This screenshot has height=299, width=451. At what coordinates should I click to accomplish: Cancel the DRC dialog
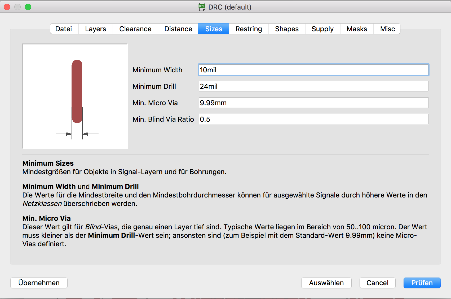[x=377, y=283]
